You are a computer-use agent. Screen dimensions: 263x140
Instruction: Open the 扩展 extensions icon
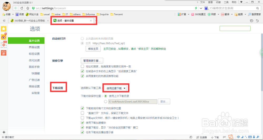(x=182, y=14)
